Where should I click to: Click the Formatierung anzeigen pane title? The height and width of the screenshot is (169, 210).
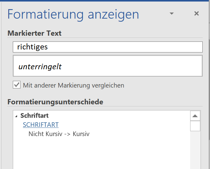(73, 14)
